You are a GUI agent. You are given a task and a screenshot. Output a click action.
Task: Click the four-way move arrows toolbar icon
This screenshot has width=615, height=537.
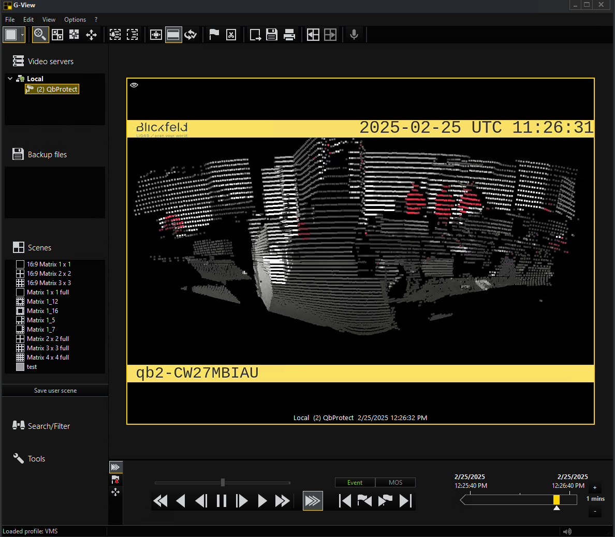91,35
